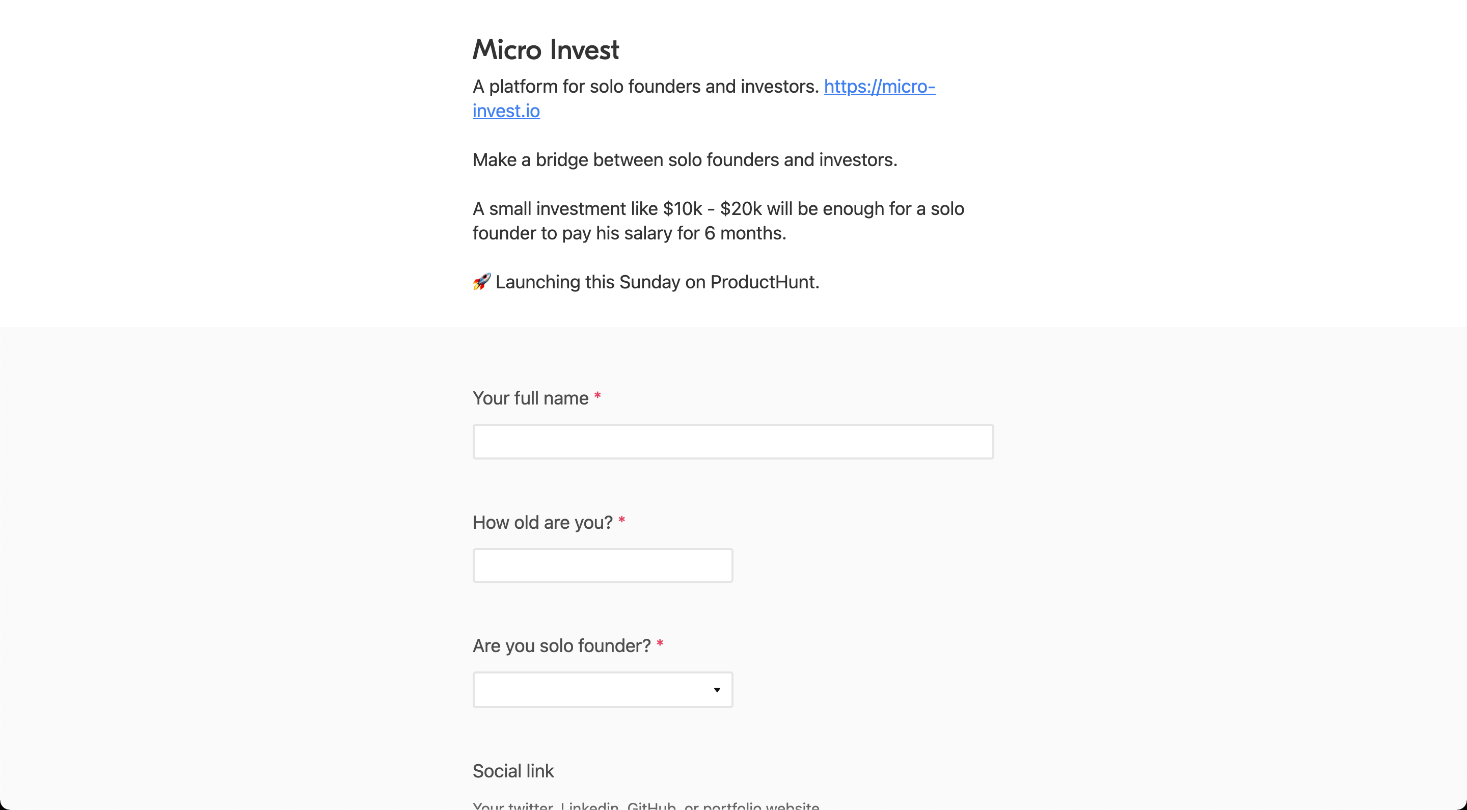This screenshot has height=810, width=1467.
Task: Click the "Social link" section heading
Action: pos(512,771)
